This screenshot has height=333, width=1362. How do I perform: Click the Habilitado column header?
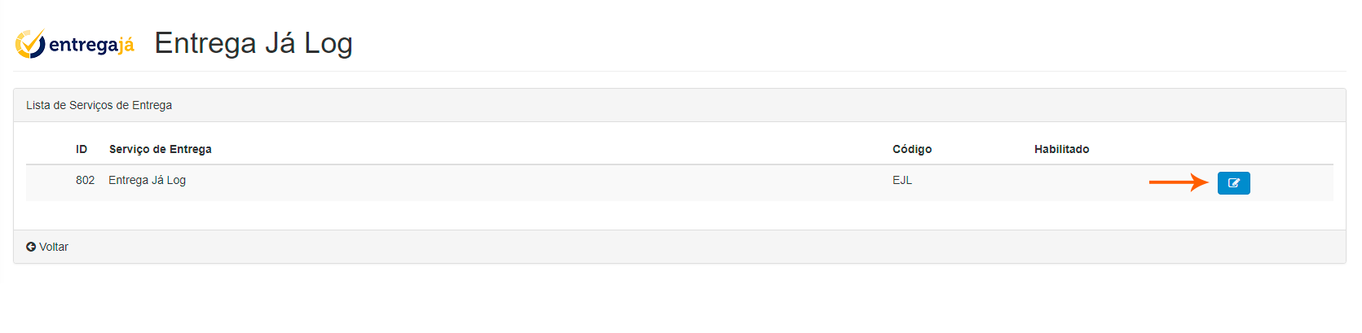pyautogui.click(x=1061, y=149)
